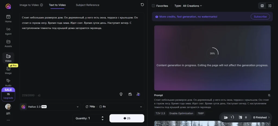Open the Hailuo 2.3 model dropdown
278x126 pixels.
50,107
